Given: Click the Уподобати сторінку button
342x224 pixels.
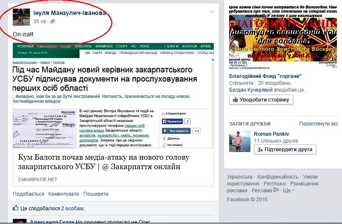Looking at the screenshot, I should tap(261, 100).
